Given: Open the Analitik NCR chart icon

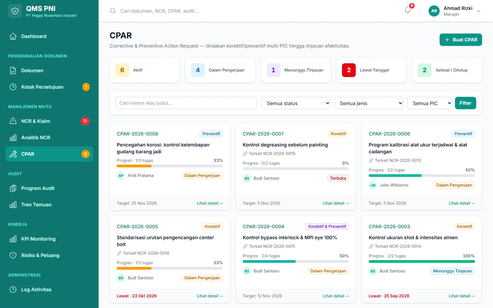Looking at the screenshot, I should (x=13, y=138).
